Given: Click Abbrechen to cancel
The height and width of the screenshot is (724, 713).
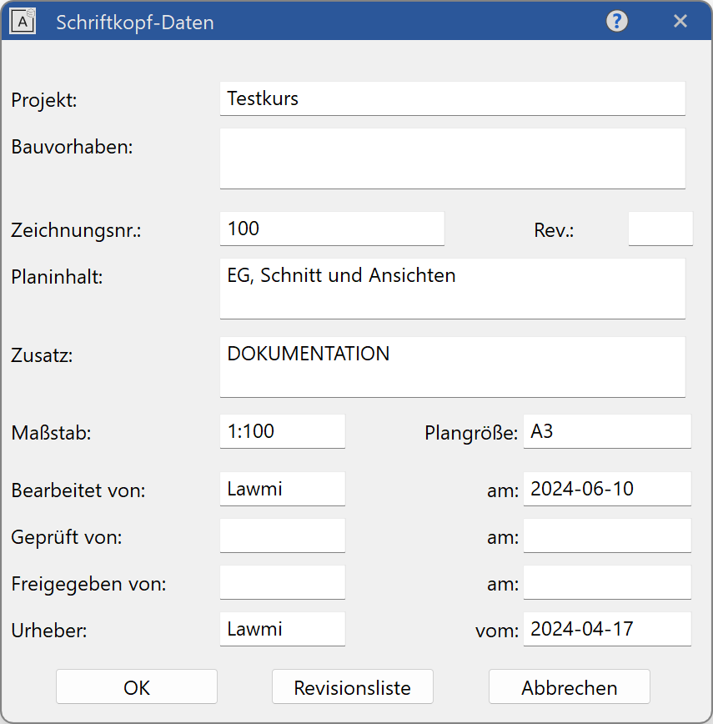Looking at the screenshot, I should click(569, 687).
